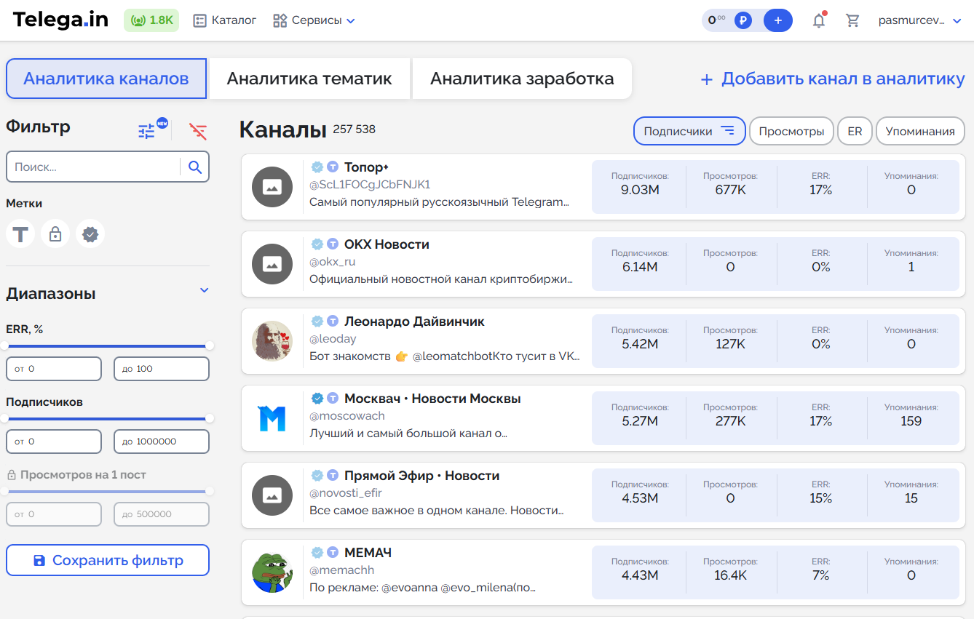Expand the Сервисы dropdown menu
The width and height of the screenshot is (974, 619).
click(314, 20)
